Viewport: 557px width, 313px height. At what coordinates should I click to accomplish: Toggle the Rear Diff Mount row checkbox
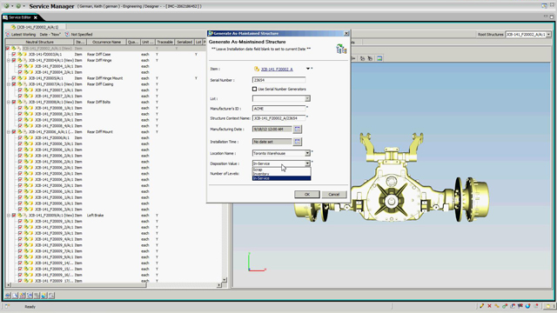[x=14, y=131]
